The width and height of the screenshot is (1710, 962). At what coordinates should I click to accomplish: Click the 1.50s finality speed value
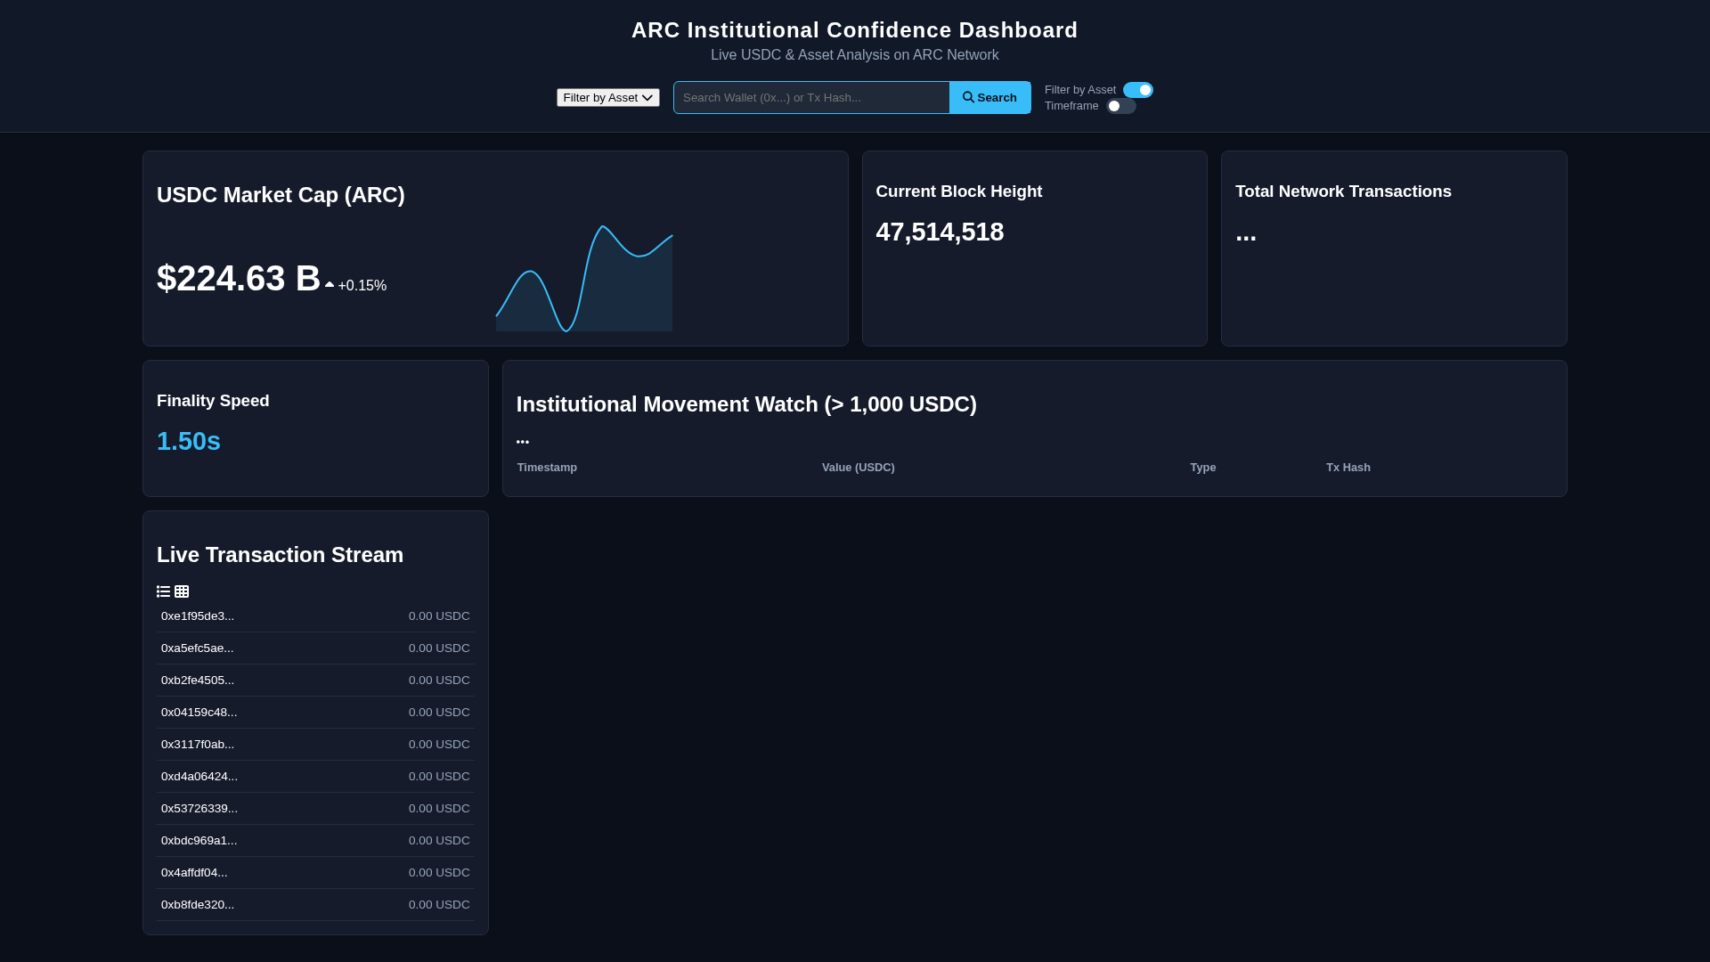click(189, 441)
